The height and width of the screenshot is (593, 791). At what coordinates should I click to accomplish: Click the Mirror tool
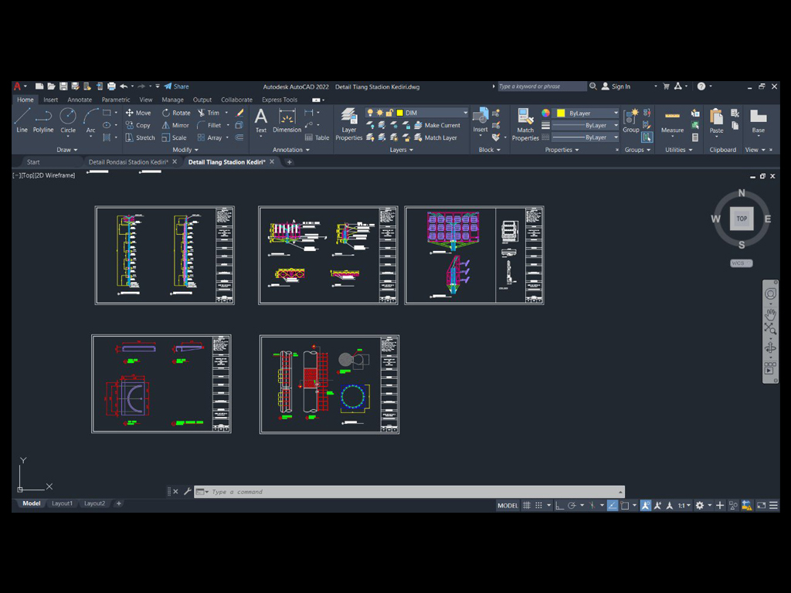pos(175,125)
